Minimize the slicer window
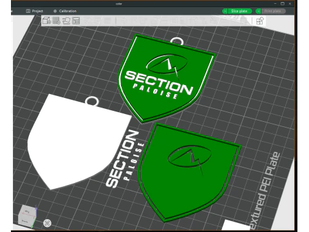 [x=276, y=4]
